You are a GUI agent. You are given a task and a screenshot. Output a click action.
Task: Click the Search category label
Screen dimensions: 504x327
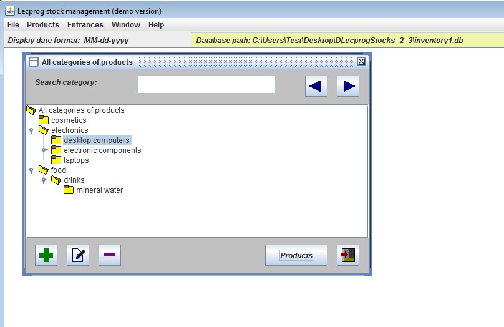(66, 82)
